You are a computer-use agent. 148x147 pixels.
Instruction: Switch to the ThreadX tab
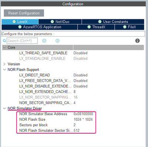[96, 27]
